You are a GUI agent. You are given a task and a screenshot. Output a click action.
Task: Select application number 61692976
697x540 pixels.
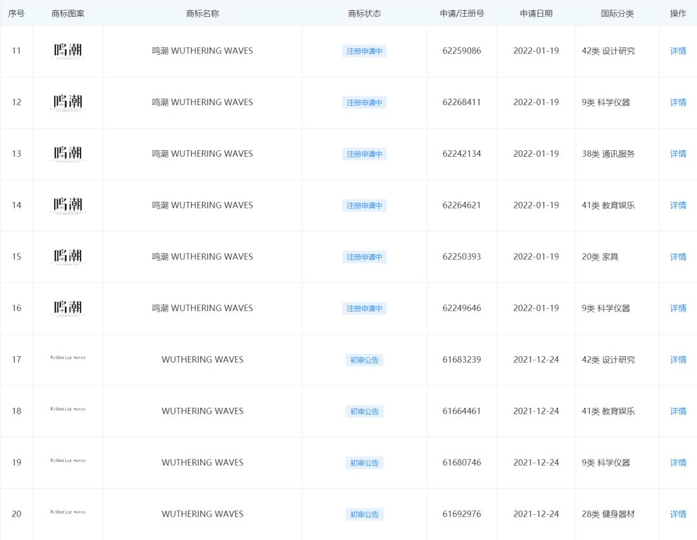[461, 514]
